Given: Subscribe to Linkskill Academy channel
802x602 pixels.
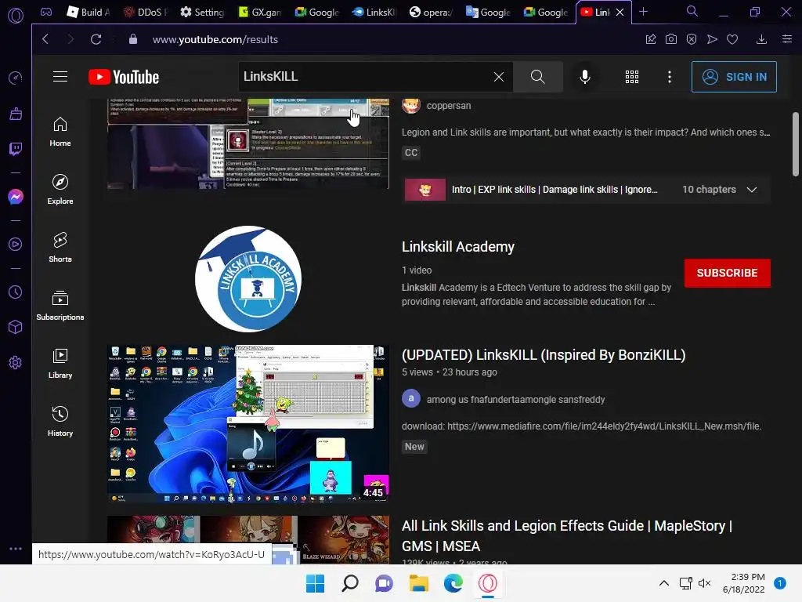Looking at the screenshot, I should point(727,273).
